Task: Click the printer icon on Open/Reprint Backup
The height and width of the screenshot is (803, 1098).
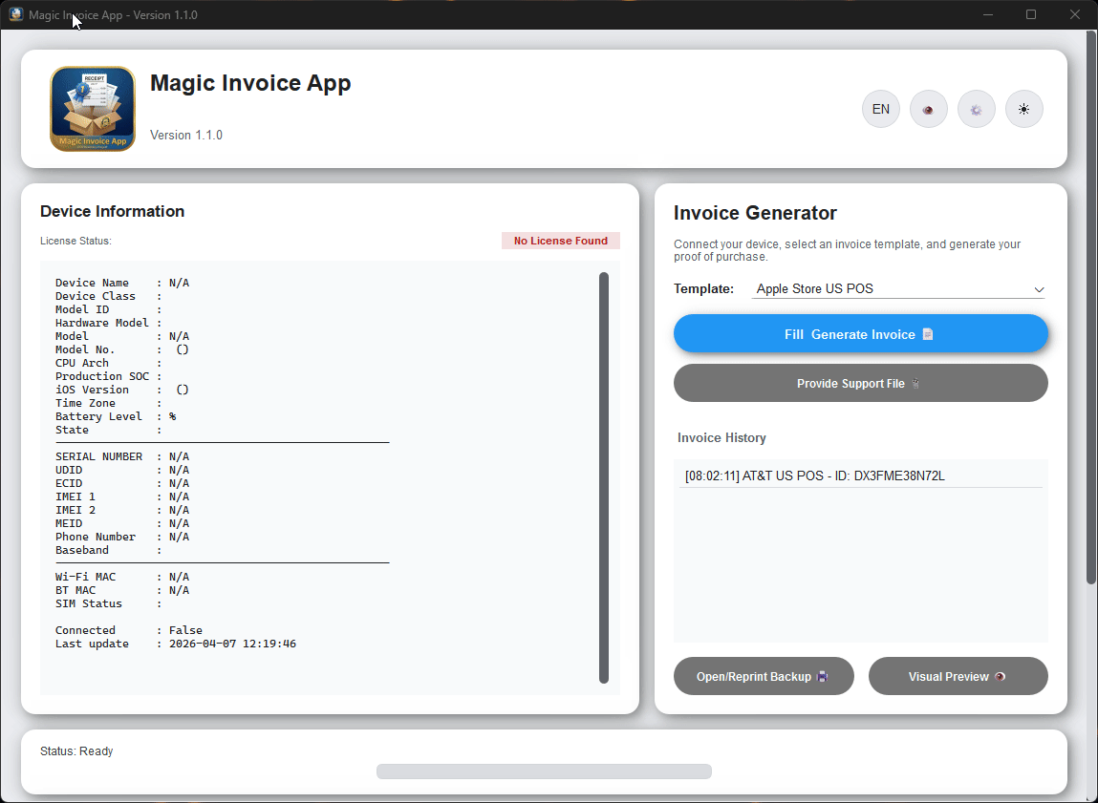Action: coord(823,676)
